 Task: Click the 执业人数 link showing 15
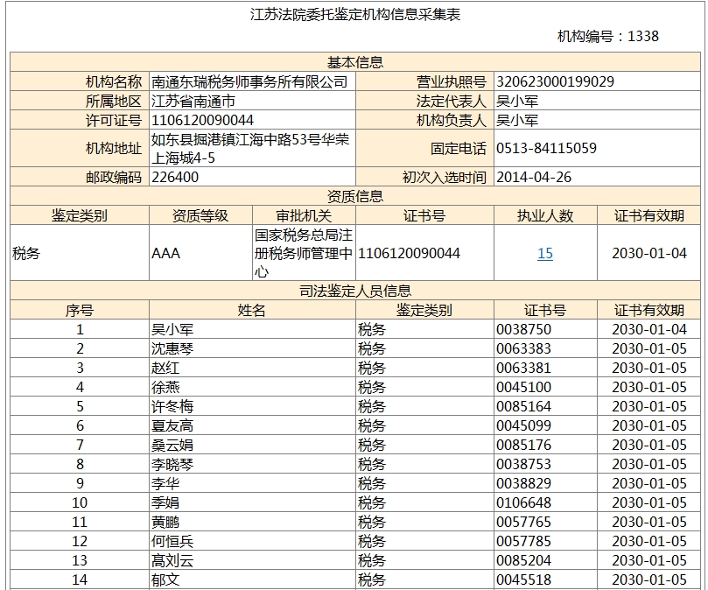coord(544,254)
